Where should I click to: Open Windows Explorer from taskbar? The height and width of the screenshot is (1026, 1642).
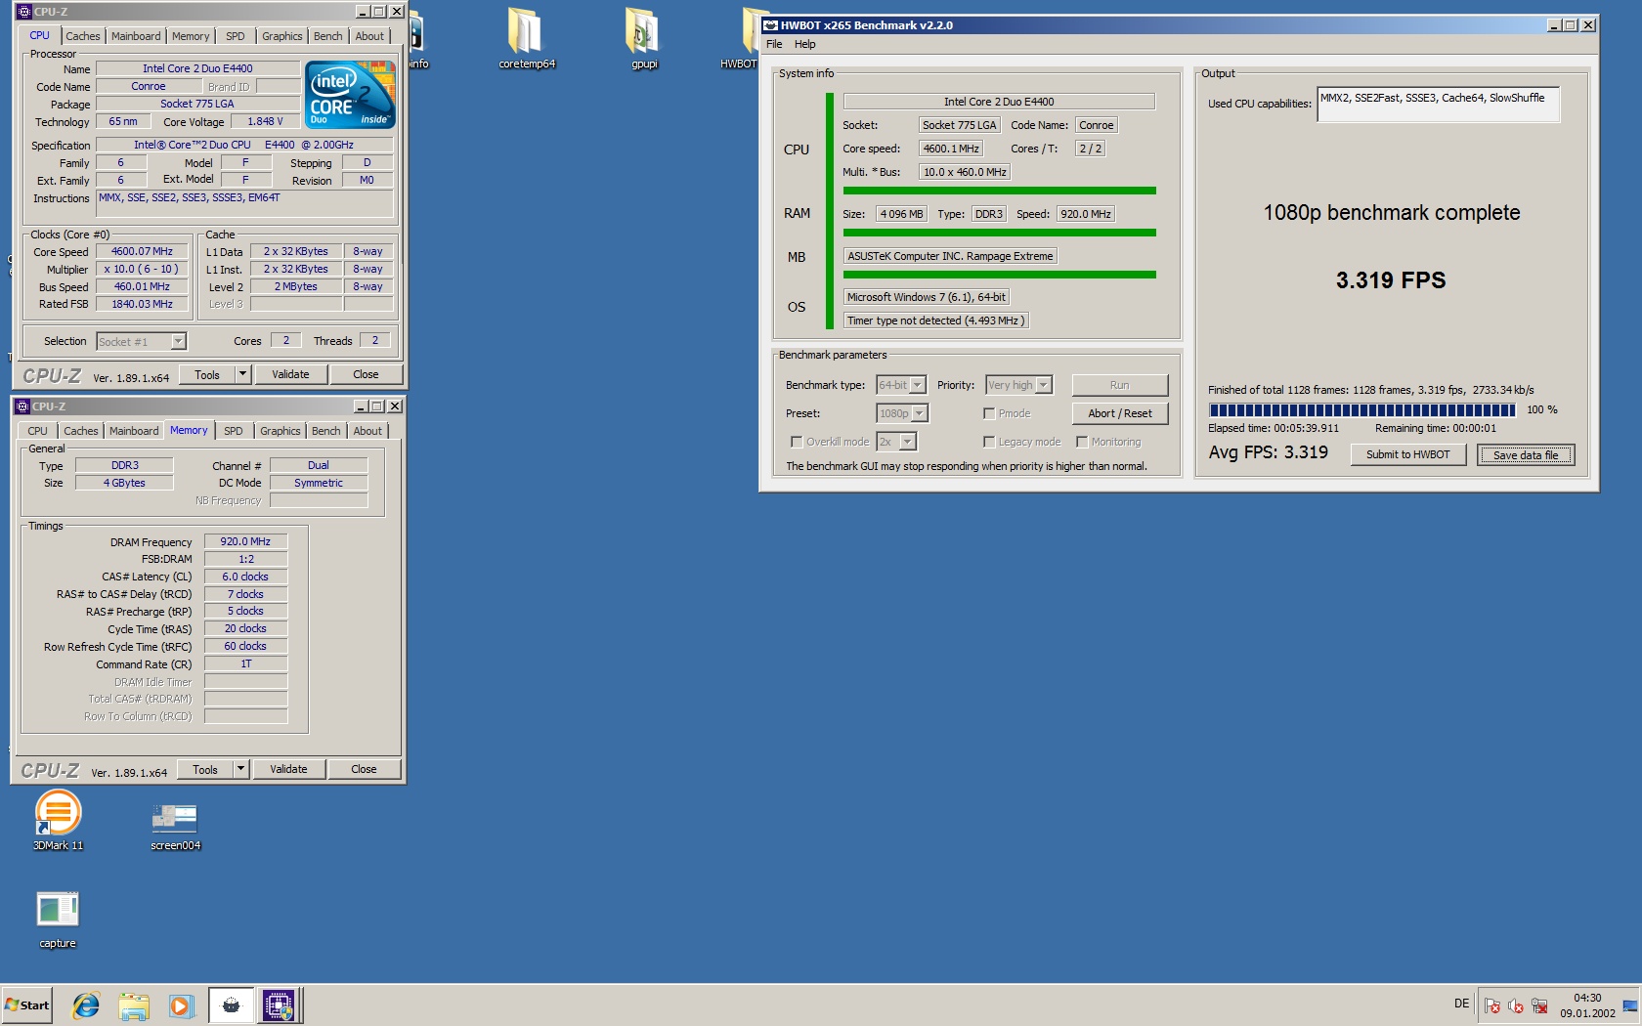pyautogui.click(x=134, y=1005)
